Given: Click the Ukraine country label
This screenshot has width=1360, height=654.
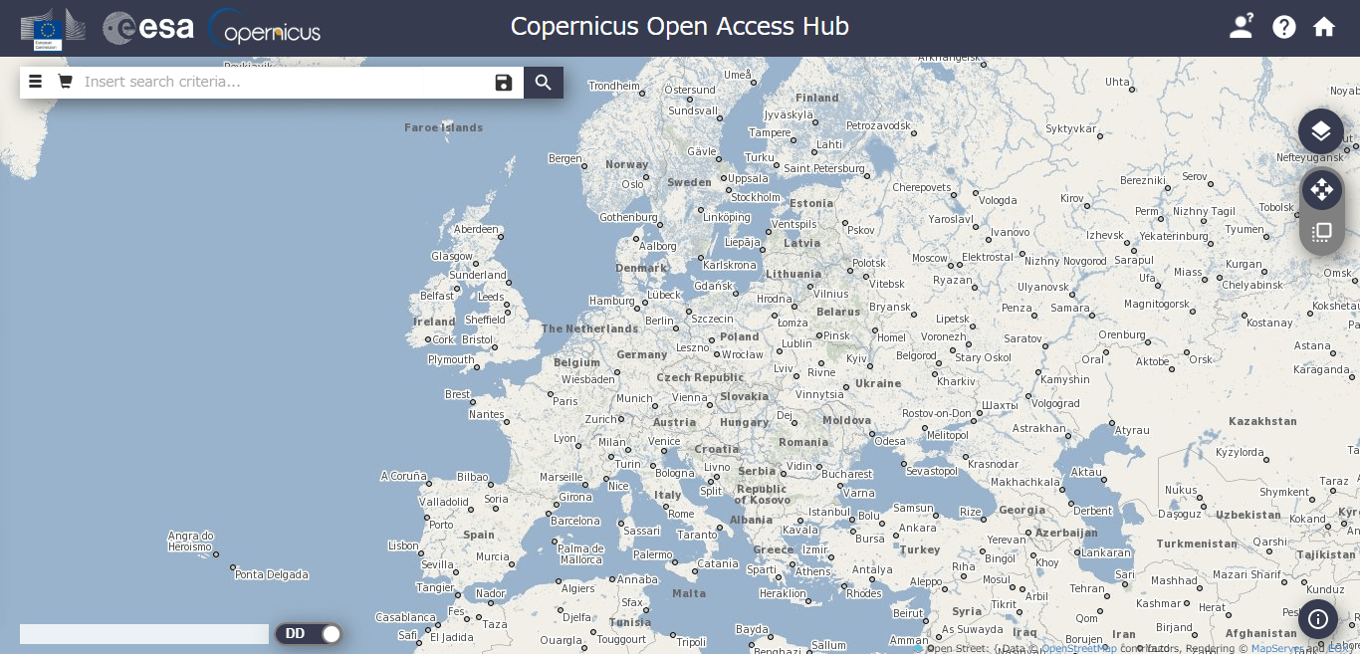Looking at the screenshot, I should pos(878,383).
